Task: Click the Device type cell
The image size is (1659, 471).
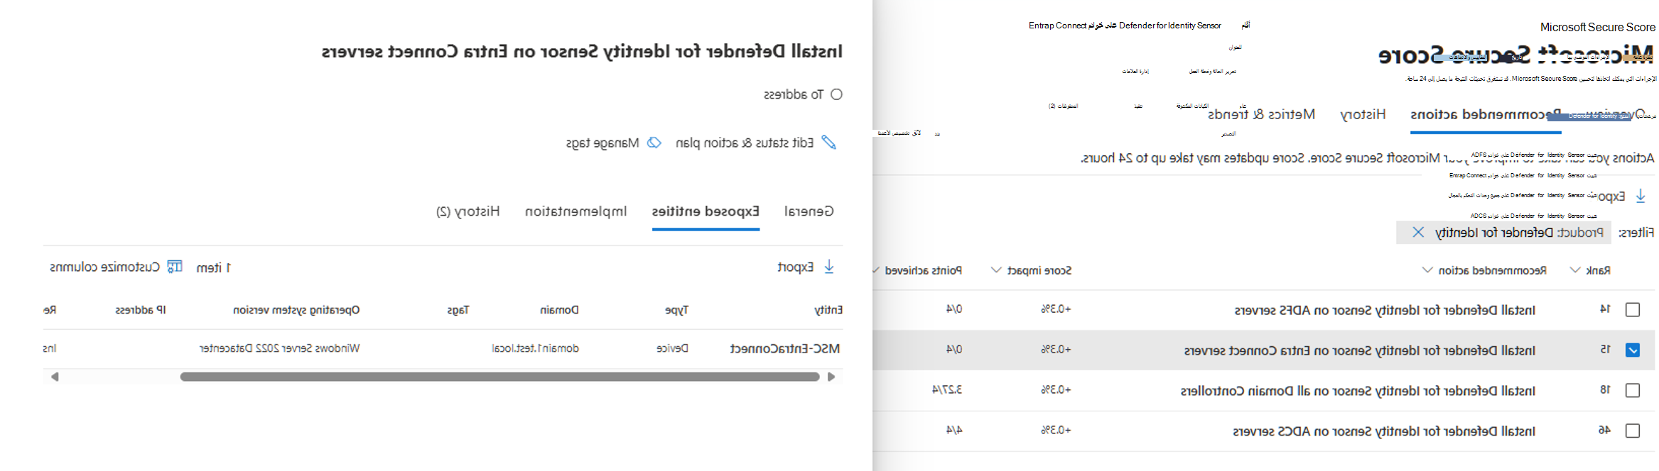Action: pos(672,348)
